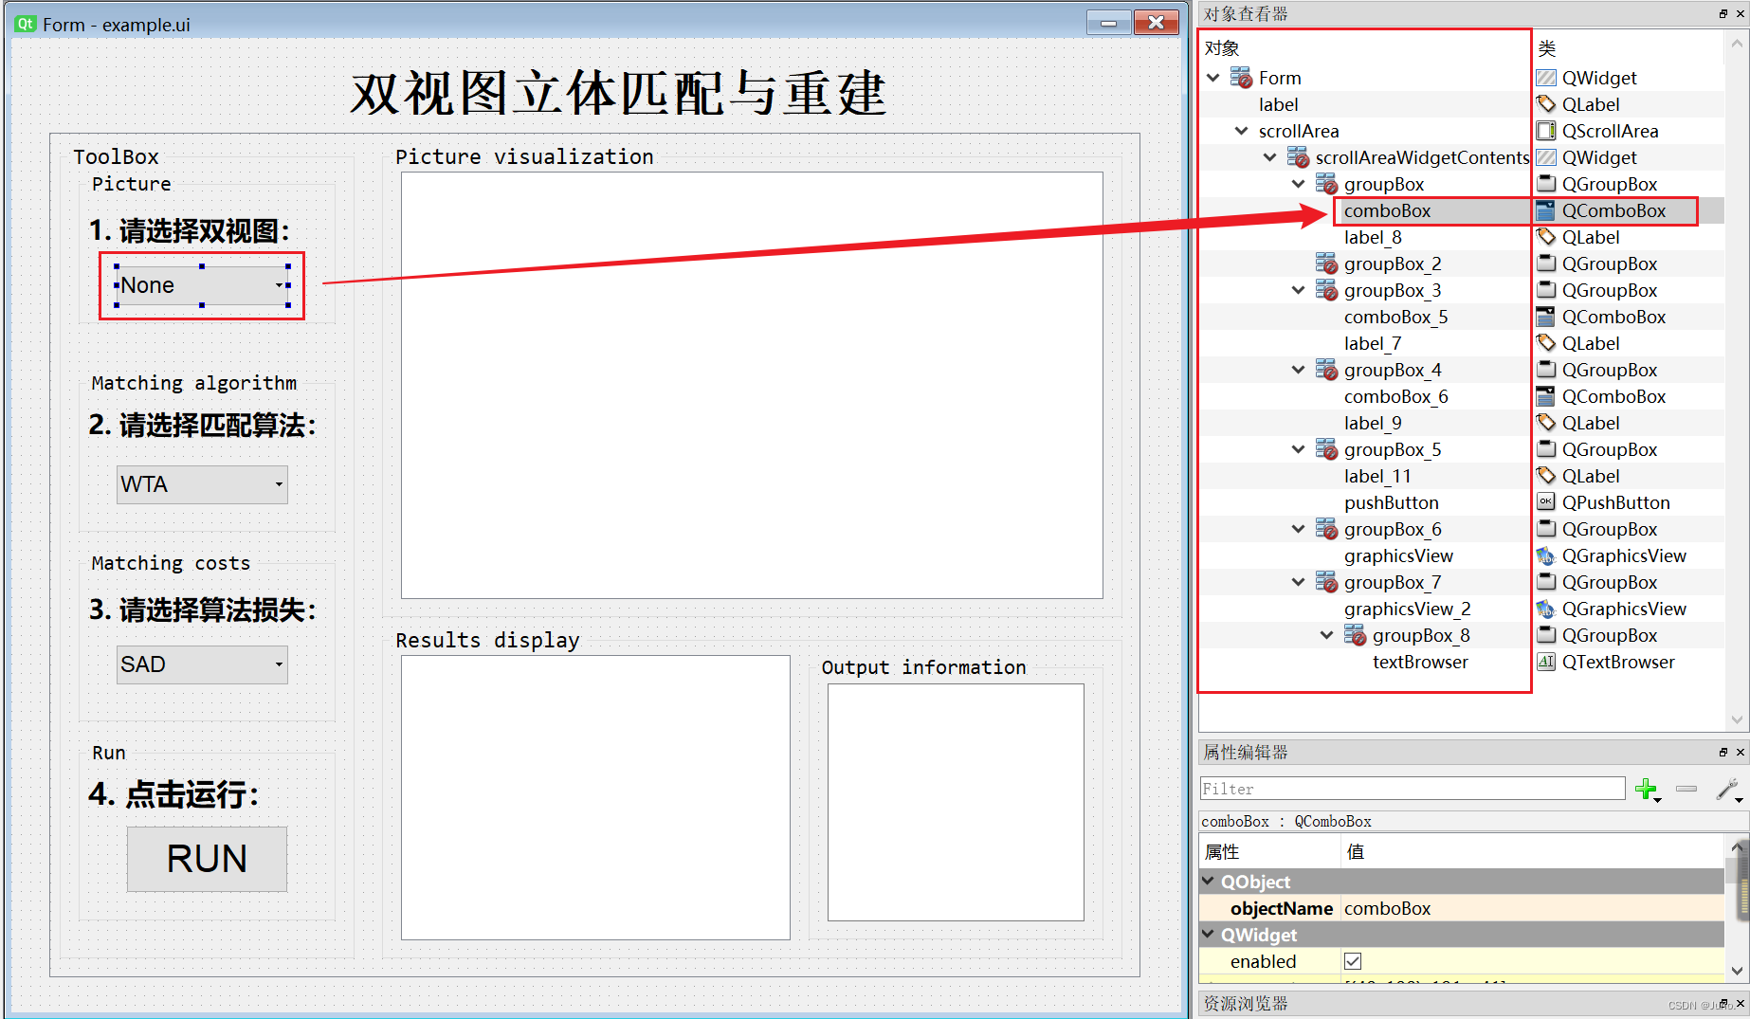Click the scrollAreaWidgetContents layout icon

[1298, 157]
